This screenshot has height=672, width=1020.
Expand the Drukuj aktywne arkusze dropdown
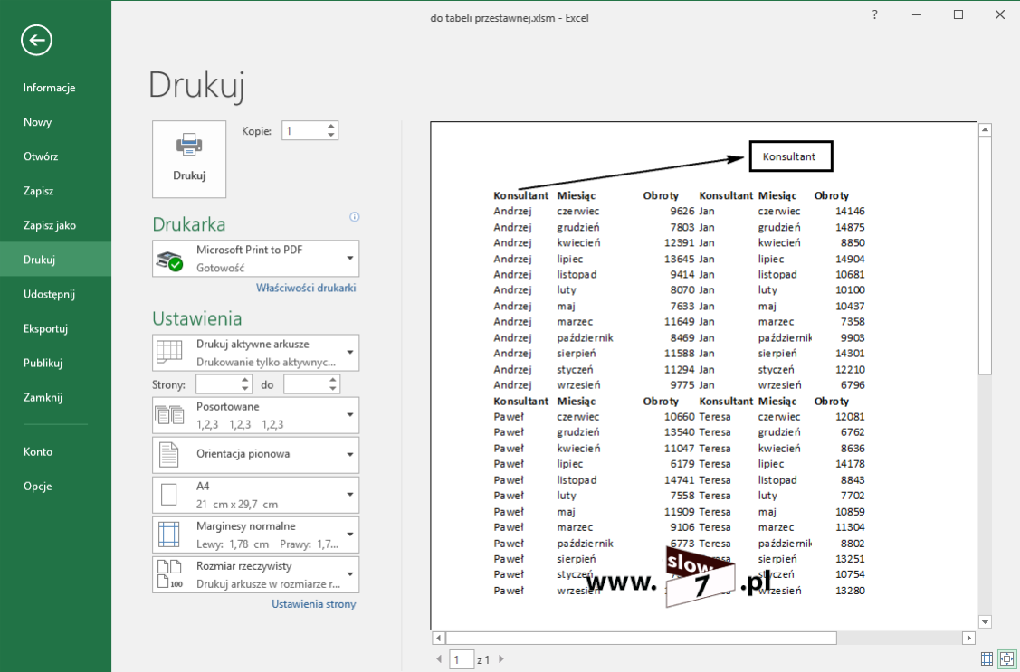coord(255,353)
